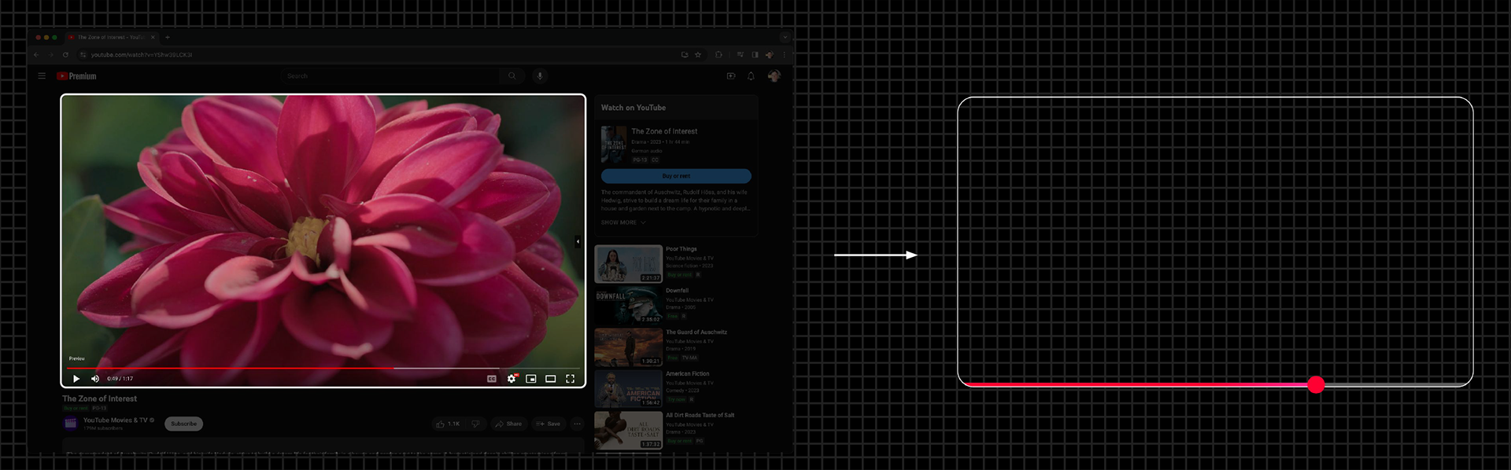Open the browser extensions puzzle icon
Image resolution: width=1511 pixels, height=470 pixels.
click(x=719, y=55)
